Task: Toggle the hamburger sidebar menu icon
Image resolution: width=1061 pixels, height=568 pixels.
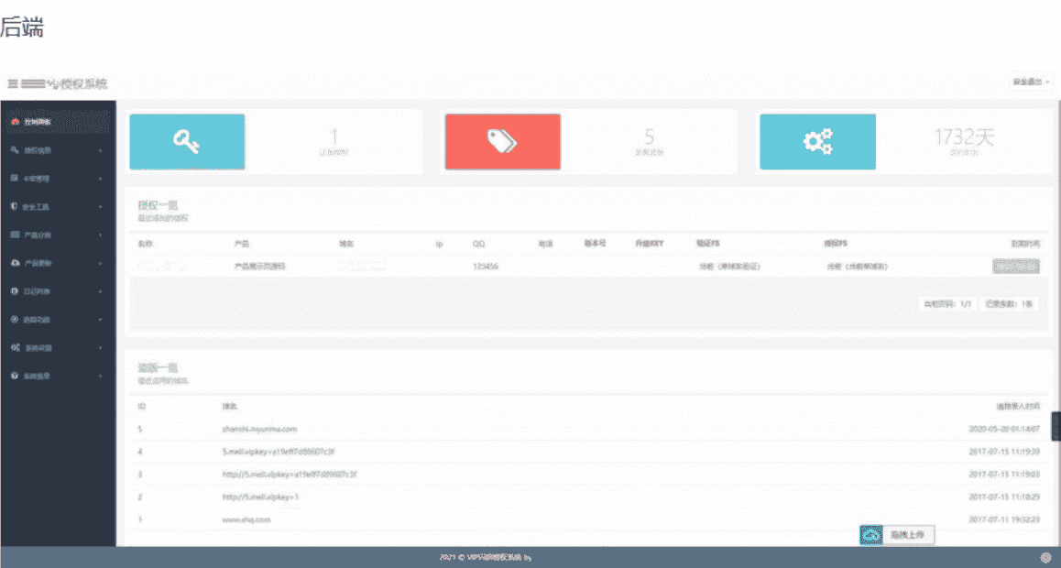Action: (12, 84)
